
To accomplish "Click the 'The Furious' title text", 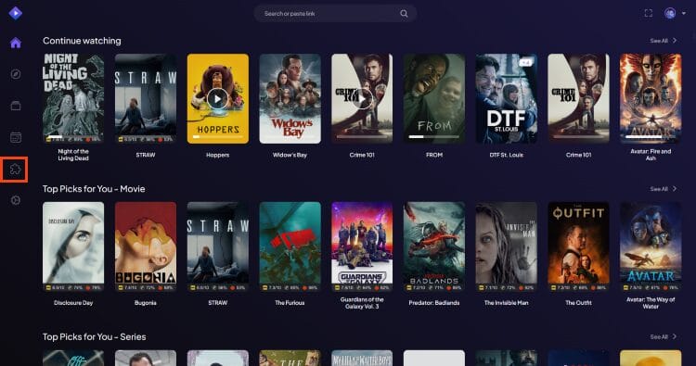I will 290,303.
